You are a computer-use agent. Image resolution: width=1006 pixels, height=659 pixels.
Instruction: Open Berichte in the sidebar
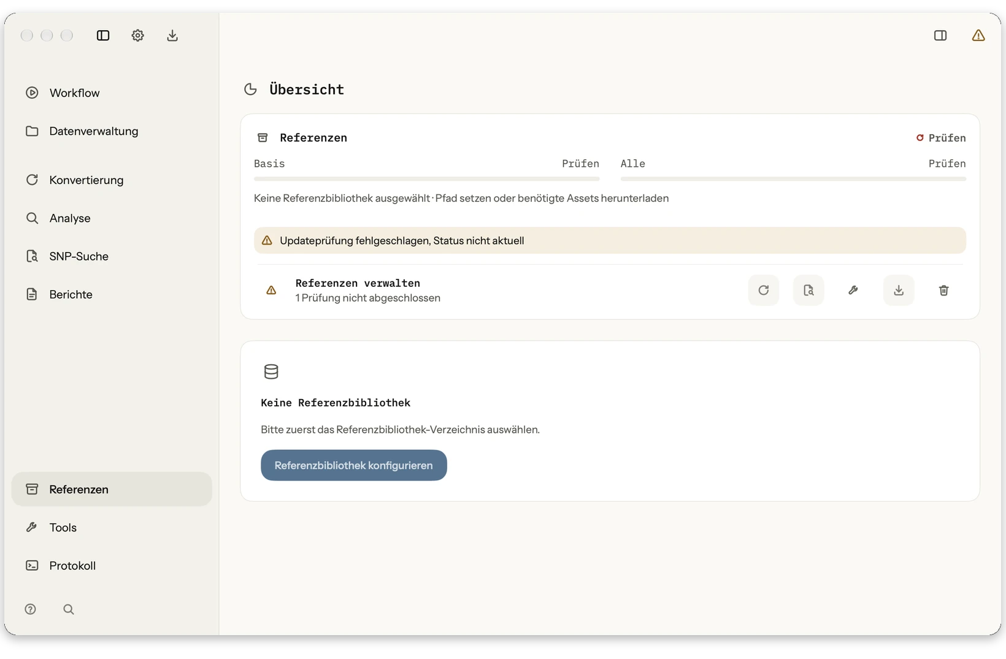coord(112,294)
